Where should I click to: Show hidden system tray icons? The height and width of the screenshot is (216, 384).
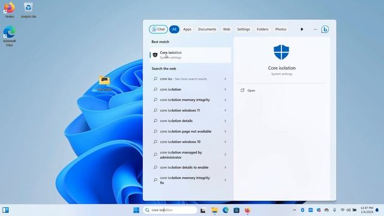pos(295,210)
